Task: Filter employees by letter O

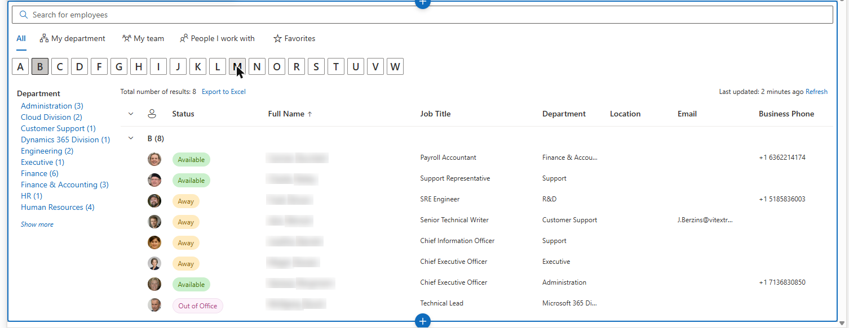Action: 277,67
